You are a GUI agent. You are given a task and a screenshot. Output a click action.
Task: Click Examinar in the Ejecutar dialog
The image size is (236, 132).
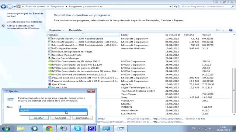(x=82, y=118)
